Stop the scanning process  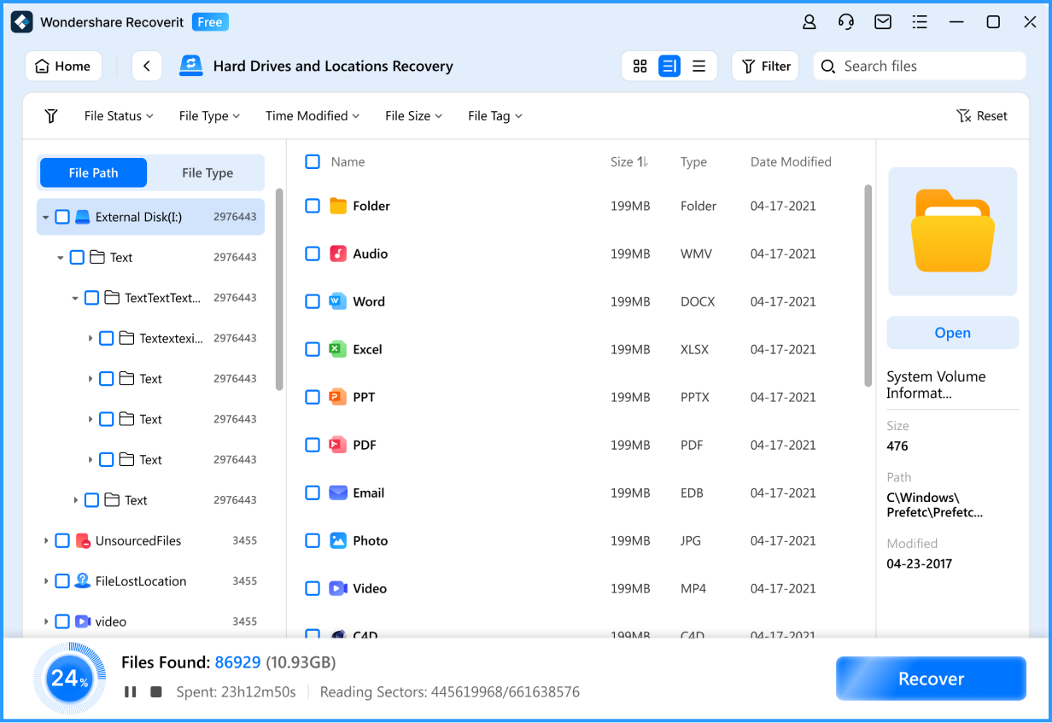point(156,691)
